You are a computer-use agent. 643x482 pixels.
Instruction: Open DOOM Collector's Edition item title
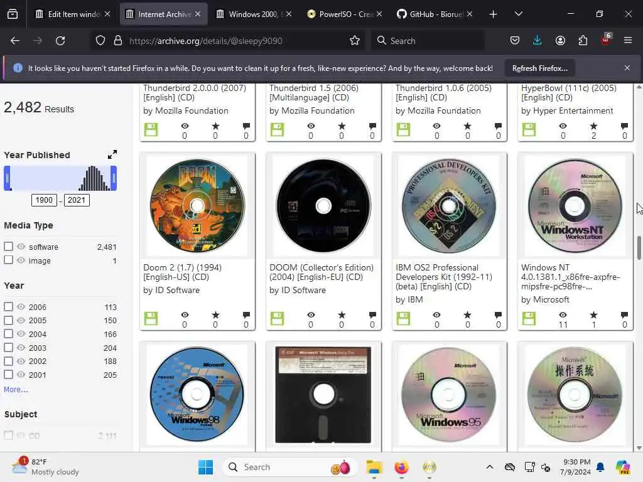click(321, 272)
